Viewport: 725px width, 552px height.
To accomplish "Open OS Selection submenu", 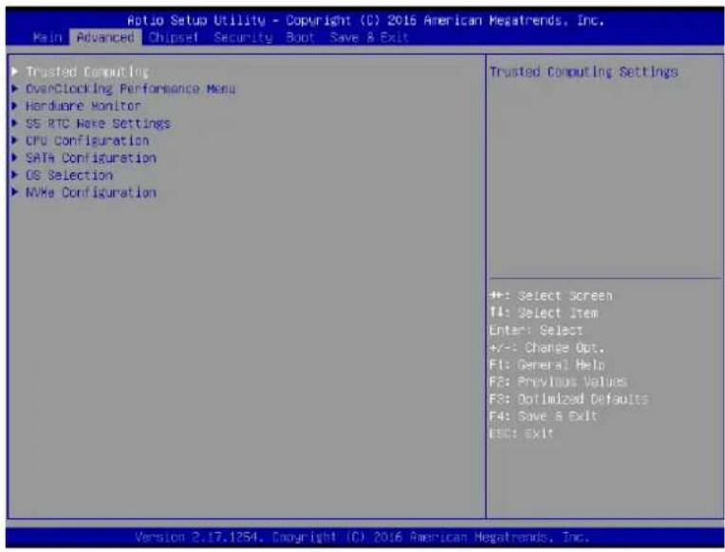I will pyautogui.click(x=69, y=175).
